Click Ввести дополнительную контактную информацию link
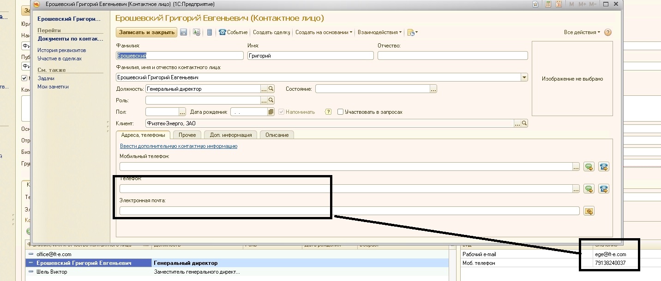661x281 pixels. 179,146
